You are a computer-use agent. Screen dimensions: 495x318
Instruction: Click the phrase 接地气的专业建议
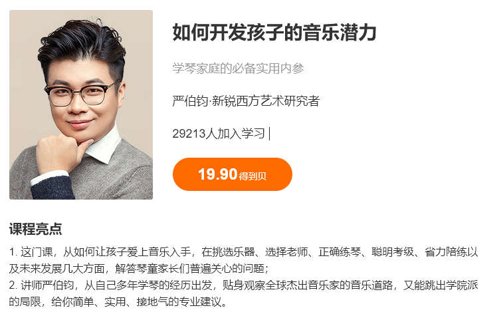(179, 301)
